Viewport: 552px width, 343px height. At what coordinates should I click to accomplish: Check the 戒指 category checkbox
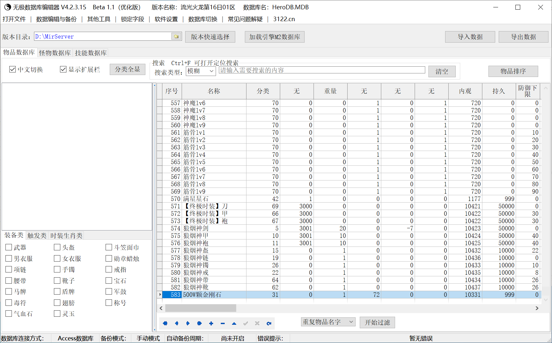[x=109, y=269]
